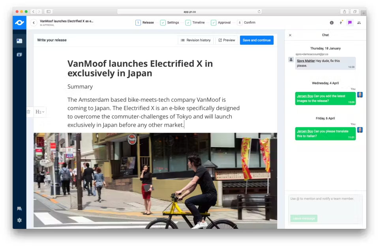The width and height of the screenshot is (379, 247).
Task: Click the app.pr.co address bar
Action: 189,11
